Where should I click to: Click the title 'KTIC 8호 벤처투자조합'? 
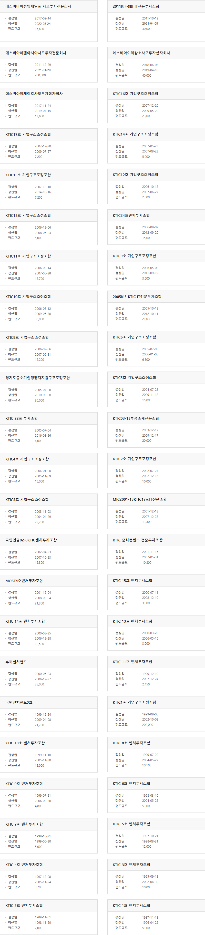pos(131,743)
